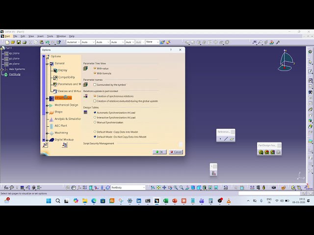Click the Sketcher icon on right toolbar

tap(310, 71)
